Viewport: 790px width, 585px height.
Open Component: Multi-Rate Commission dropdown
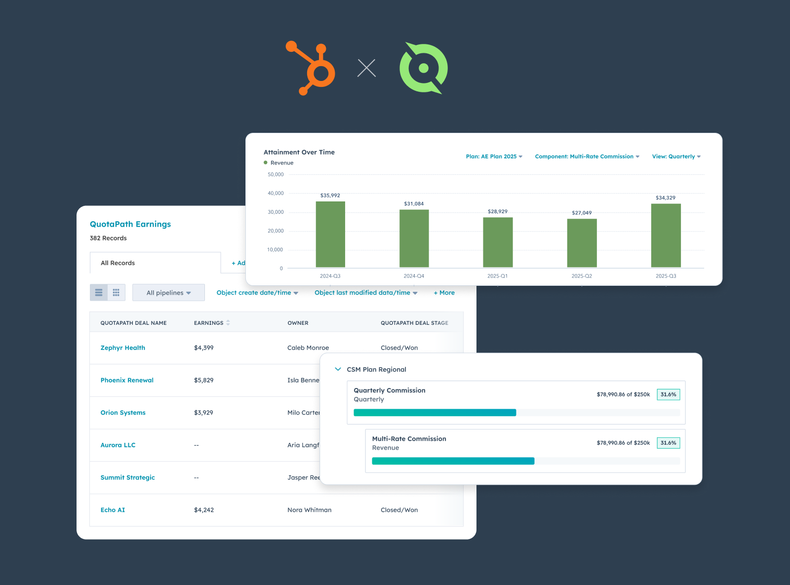click(587, 156)
